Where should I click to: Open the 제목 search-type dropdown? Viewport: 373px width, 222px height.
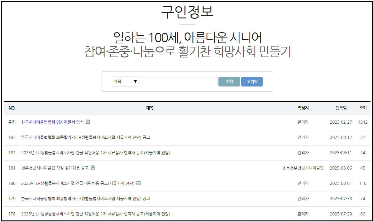(x=125, y=81)
